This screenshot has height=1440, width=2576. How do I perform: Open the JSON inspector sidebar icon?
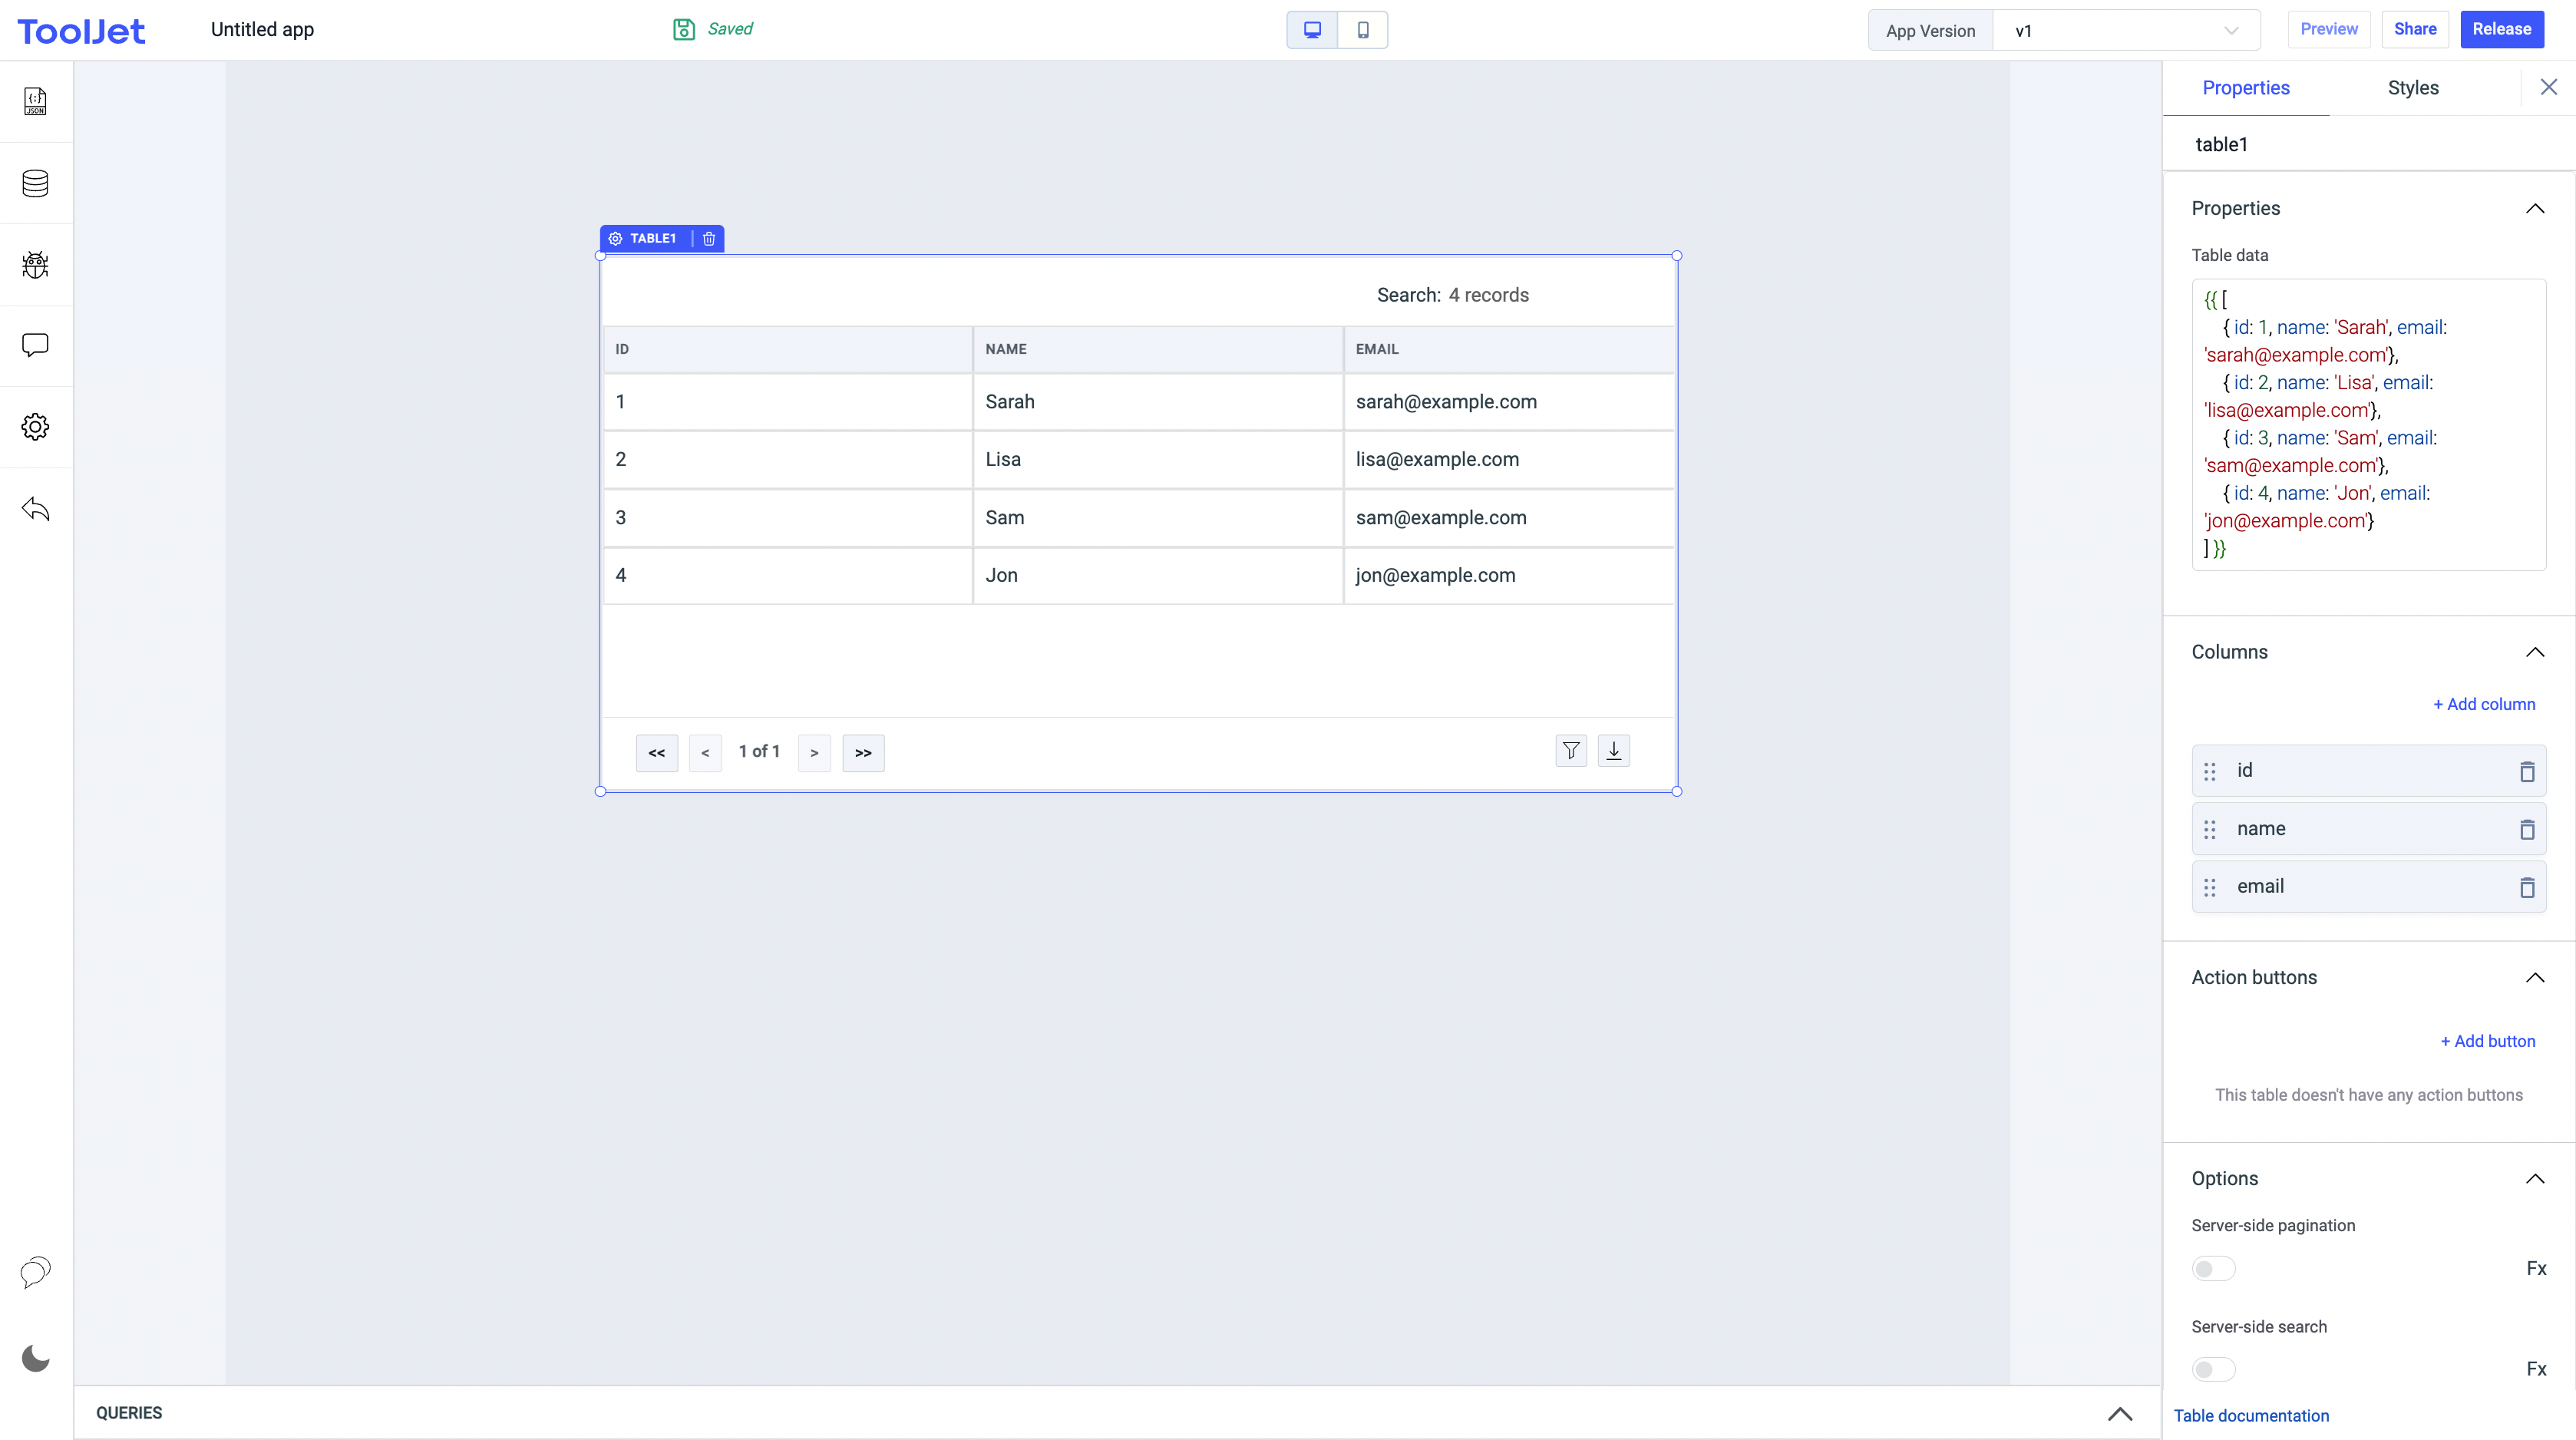pyautogui.click(x=35, y=101)
